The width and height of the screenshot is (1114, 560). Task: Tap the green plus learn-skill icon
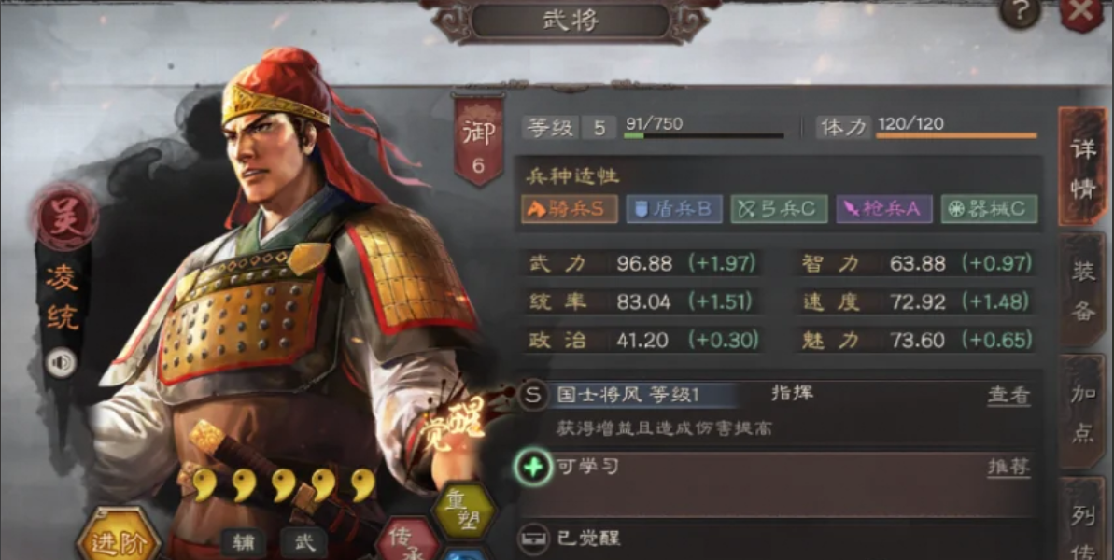pyautogui.click(x=533, y=467)
